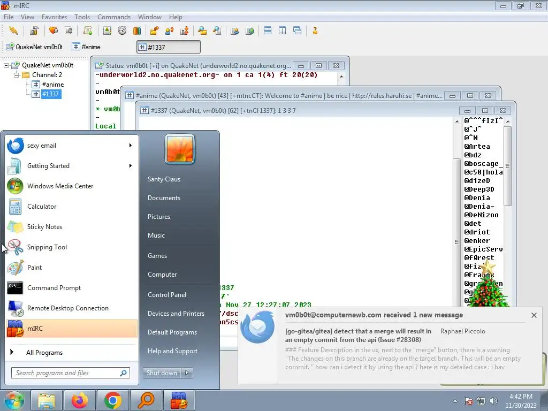This screenshot has height=411, width=548.
Task: Click the Send File folder-arrow icon
Action: (154, 31)
